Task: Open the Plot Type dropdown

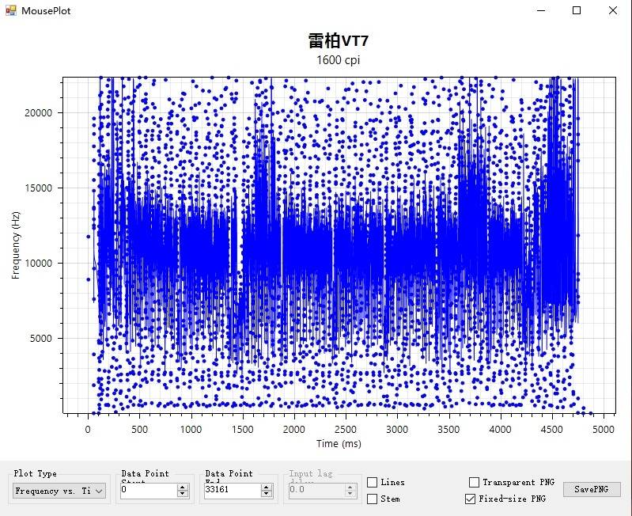Action: 59,491
